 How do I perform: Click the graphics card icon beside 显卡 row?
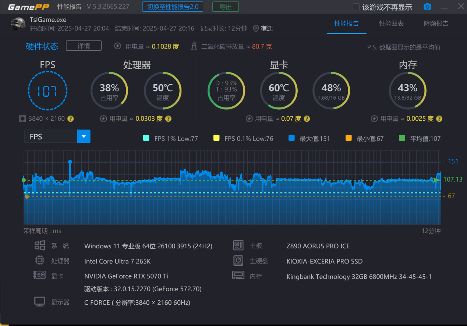click(39, 275)
